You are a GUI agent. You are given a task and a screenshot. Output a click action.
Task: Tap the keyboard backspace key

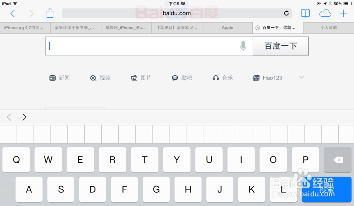click(338, 160)
